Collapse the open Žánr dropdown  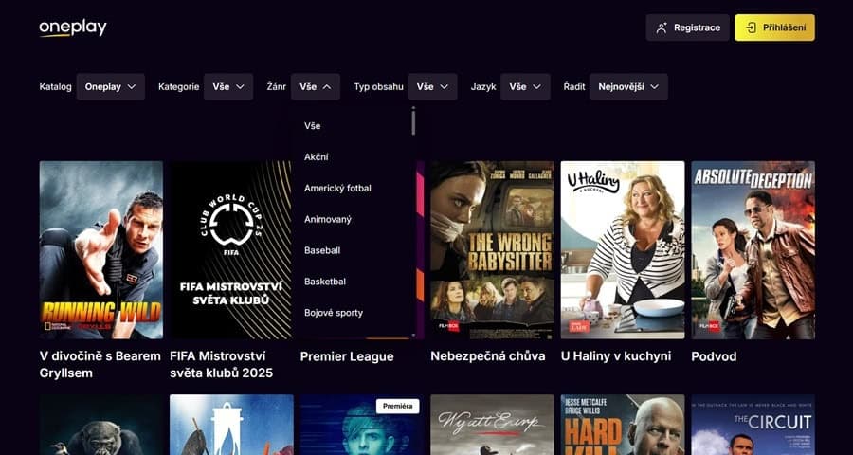[x=316, y=86]
